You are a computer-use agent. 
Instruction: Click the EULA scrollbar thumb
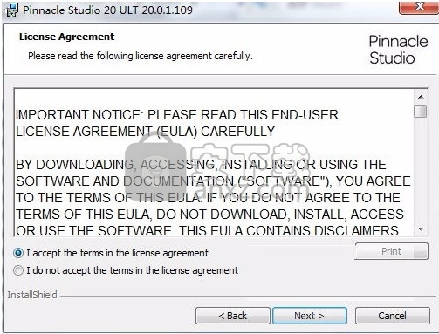(421, 111)
